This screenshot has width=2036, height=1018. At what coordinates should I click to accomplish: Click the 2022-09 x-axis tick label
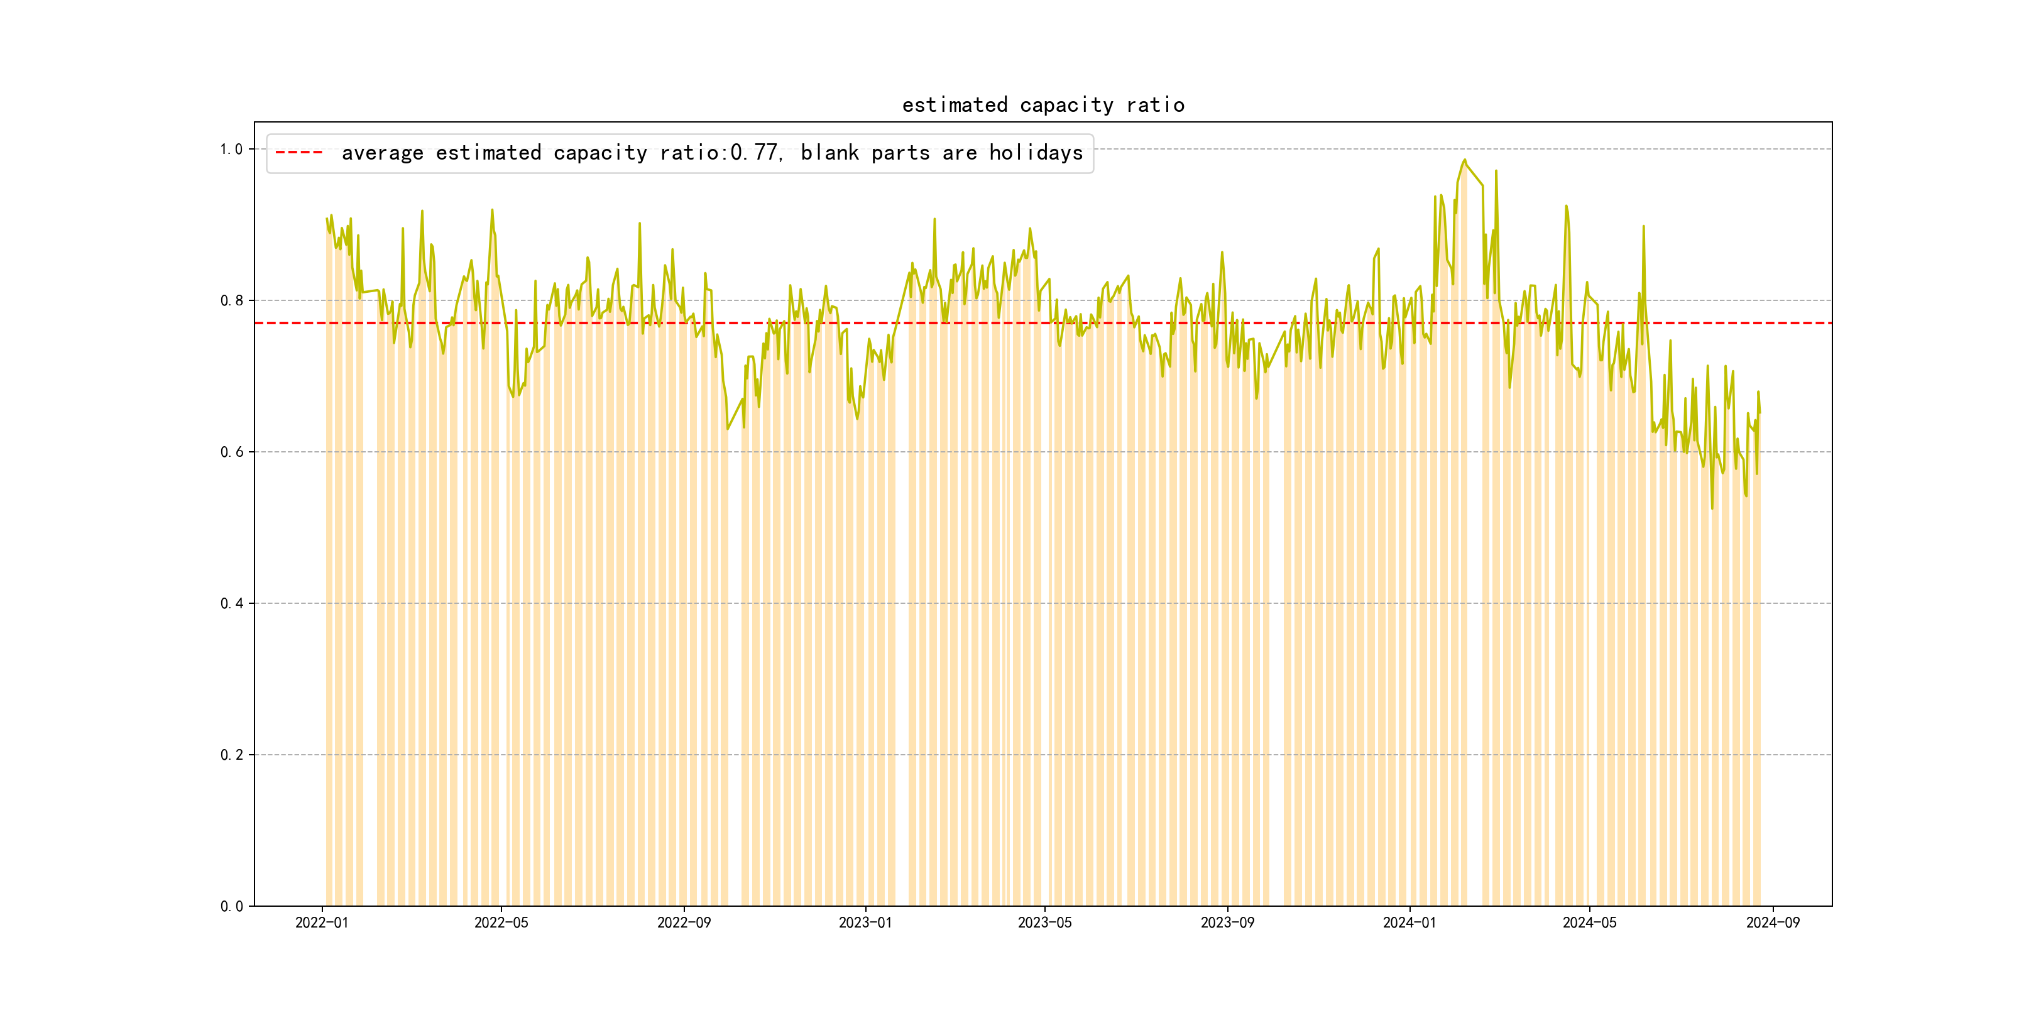tap(684, 922)
